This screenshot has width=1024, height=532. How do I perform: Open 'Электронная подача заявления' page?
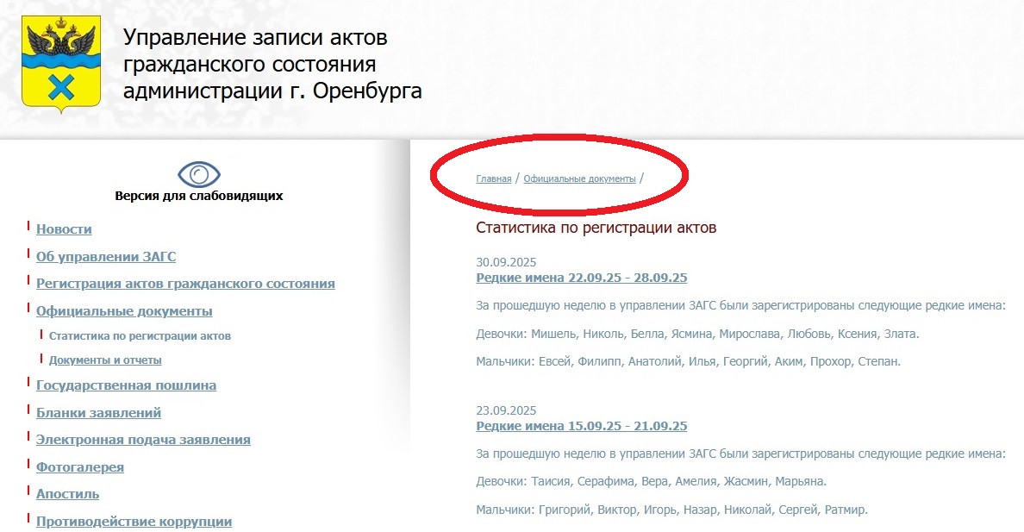pos(143,440)
